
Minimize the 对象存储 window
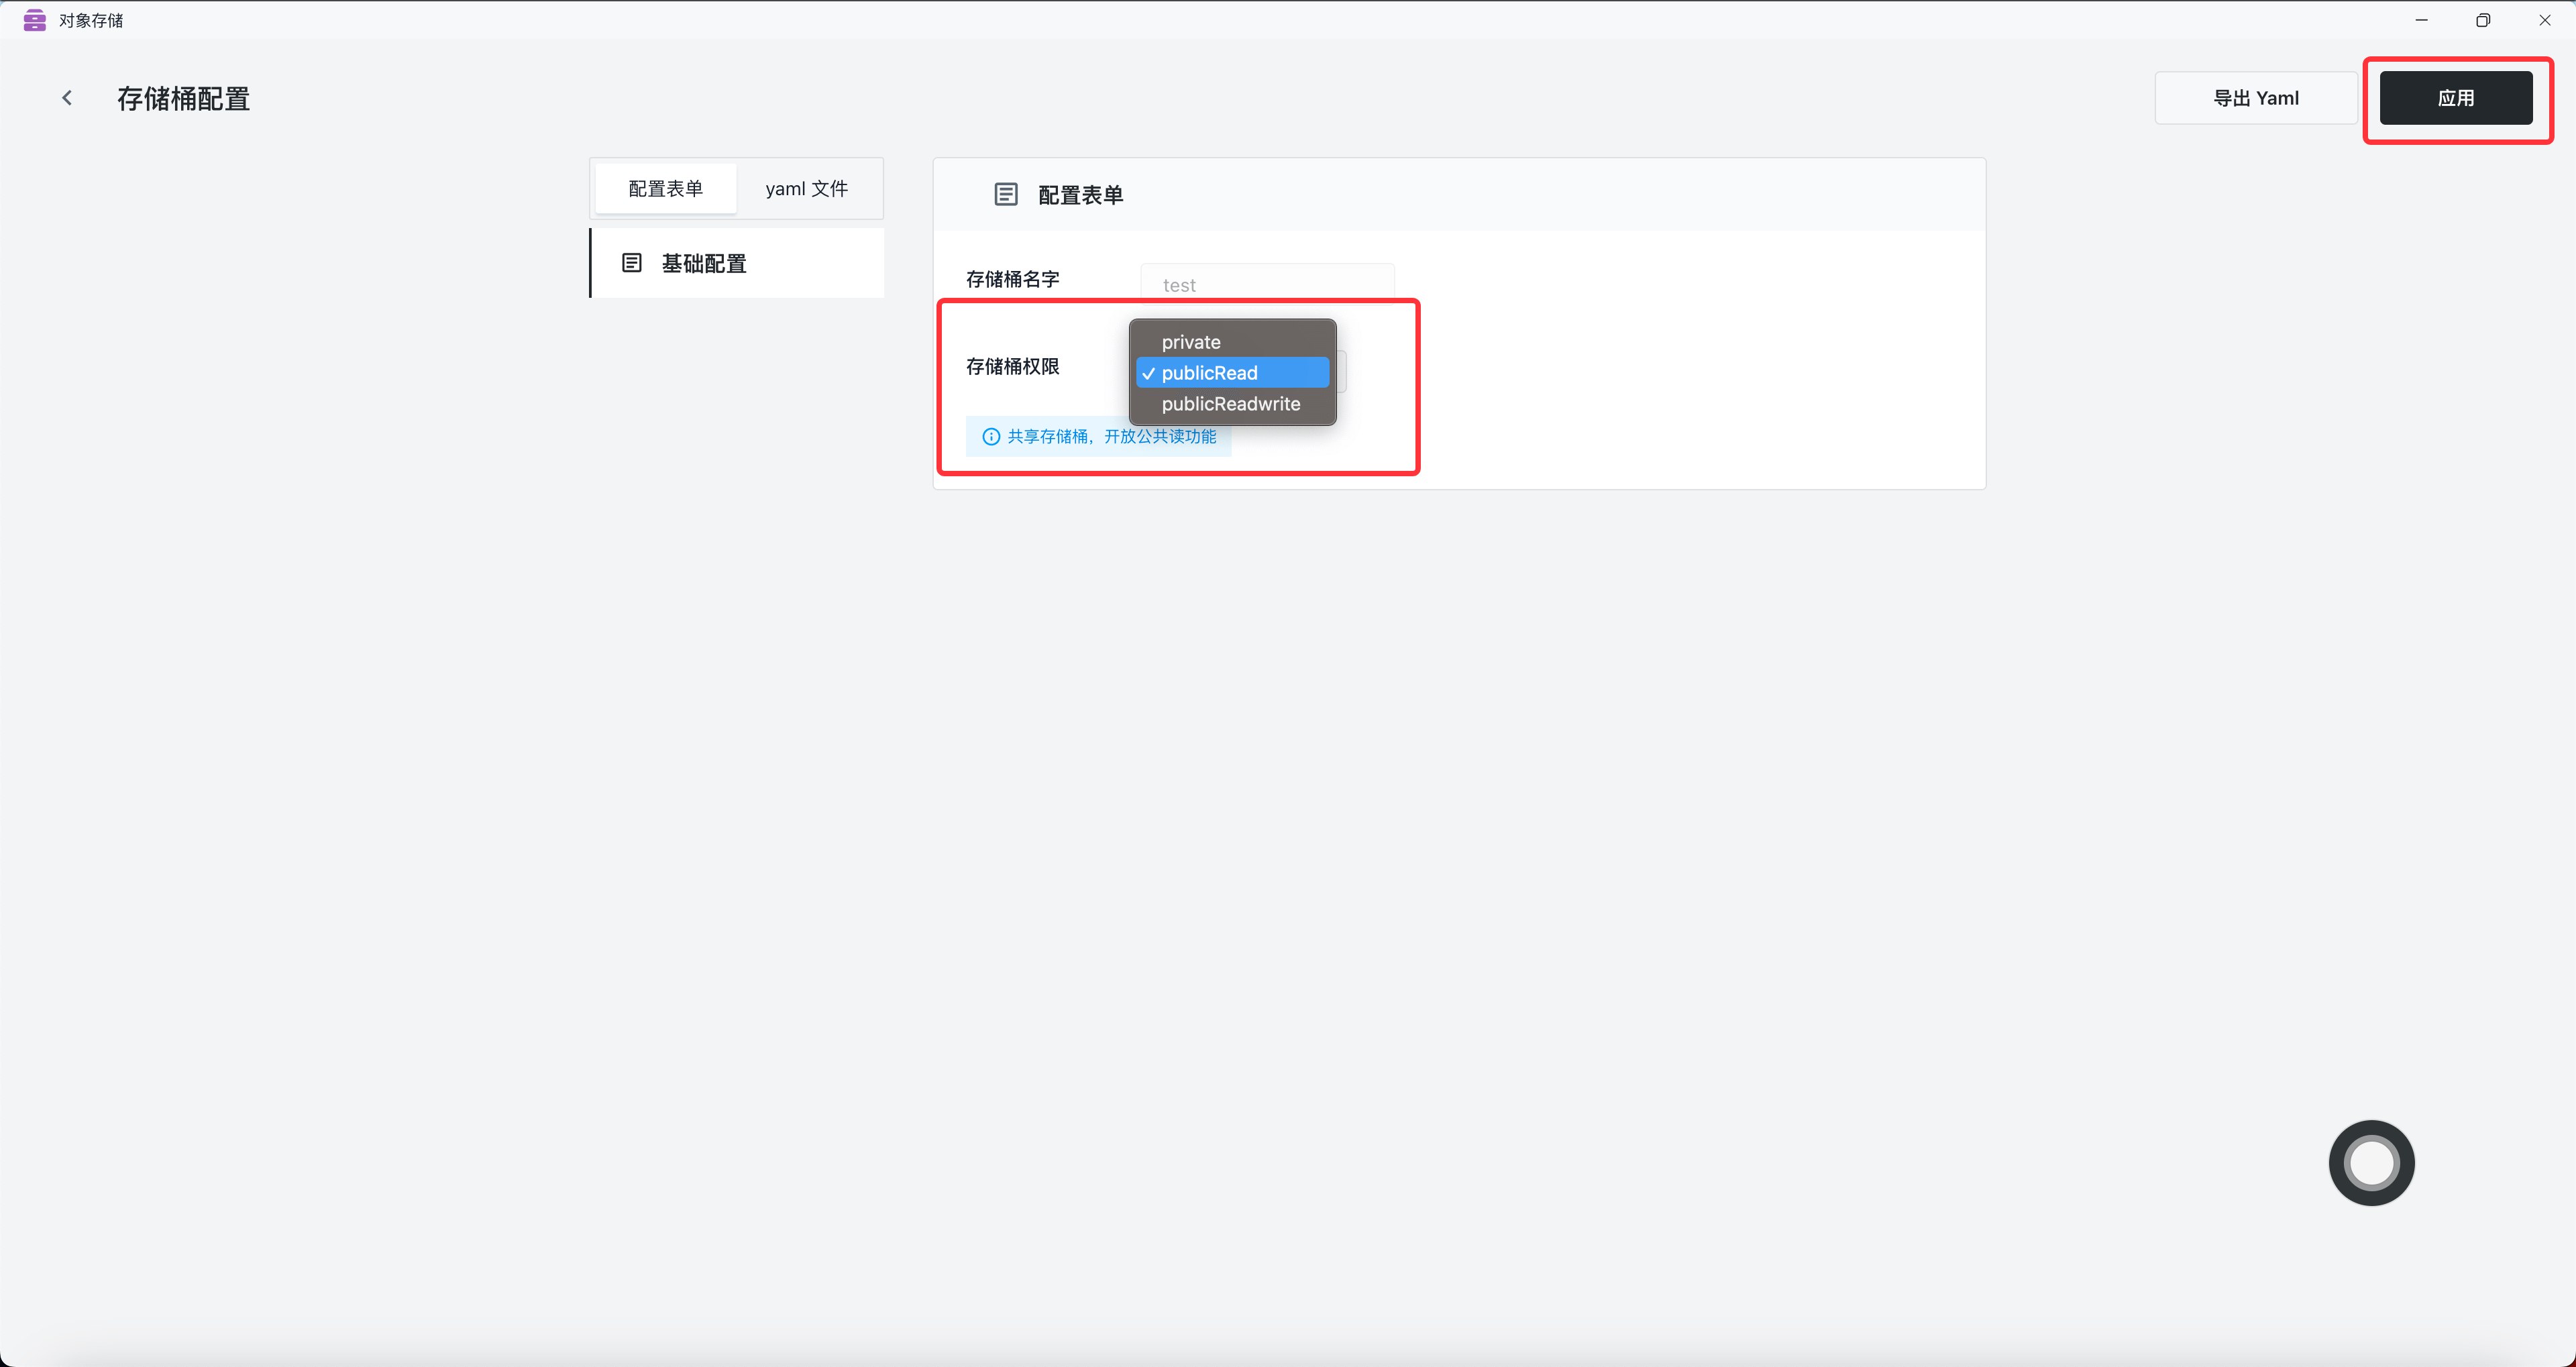coord(2421,20)
